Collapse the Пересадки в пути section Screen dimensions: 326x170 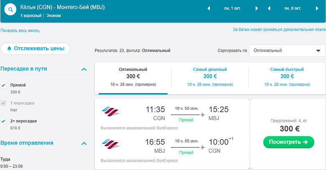point(84,69)
